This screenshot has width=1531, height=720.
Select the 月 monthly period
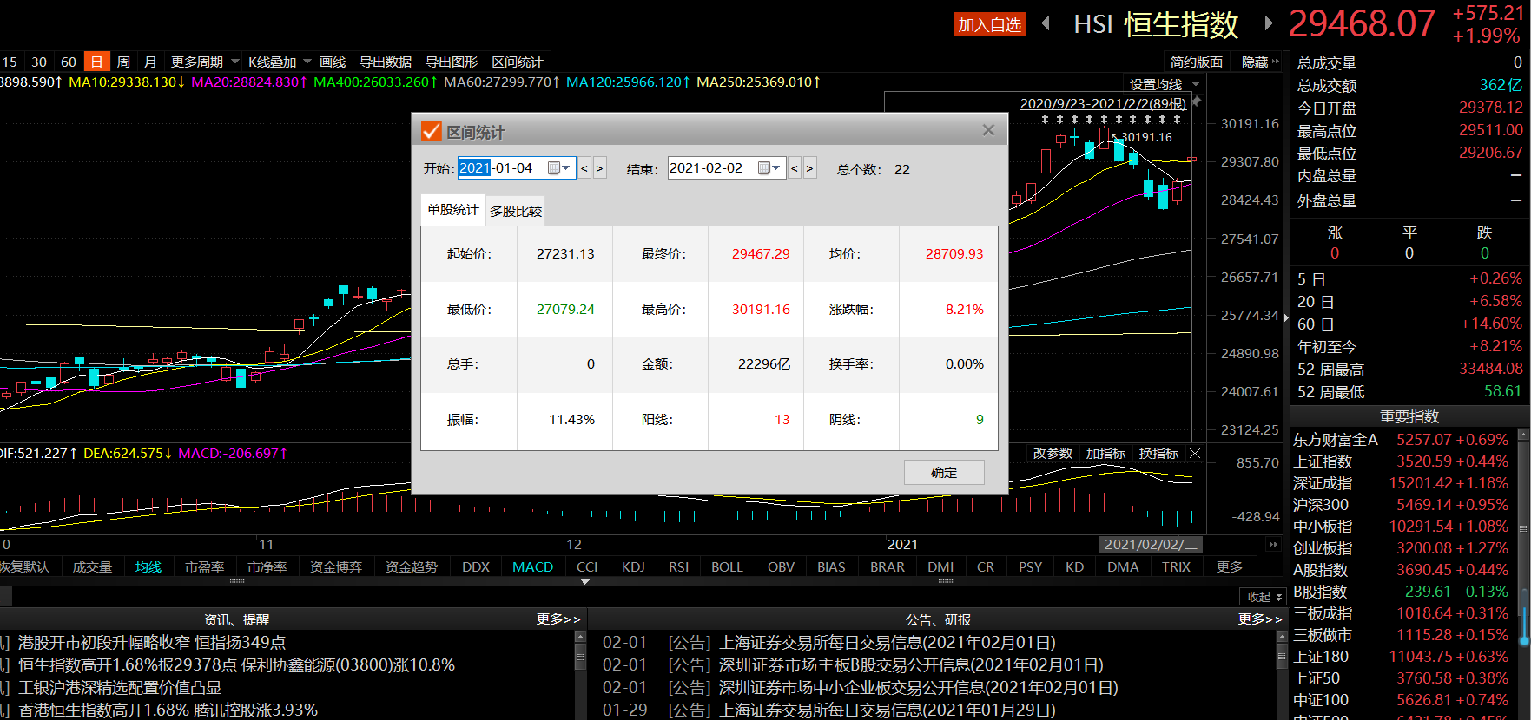pos(150,62)
